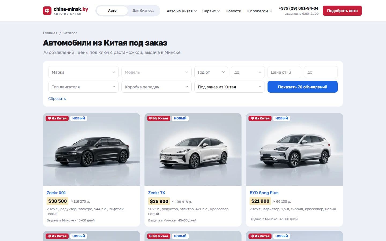Screen dimensions: 386x241
Task: Click the Из Китая badge on Zeekr 7X
Action: pos(159,118)
